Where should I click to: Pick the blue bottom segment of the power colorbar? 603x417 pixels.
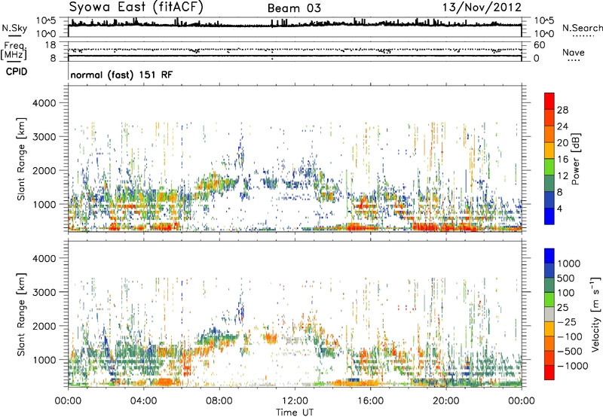coord(549,216)
